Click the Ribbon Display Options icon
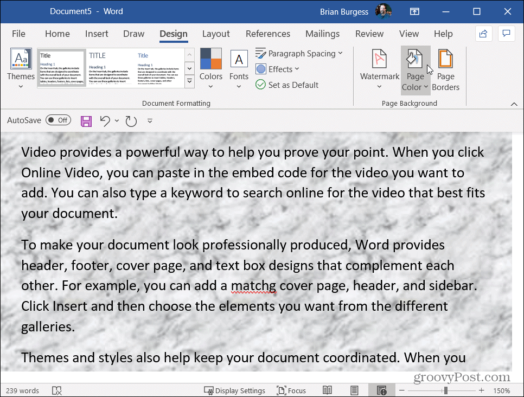524x397 pixels. (414, 11)
